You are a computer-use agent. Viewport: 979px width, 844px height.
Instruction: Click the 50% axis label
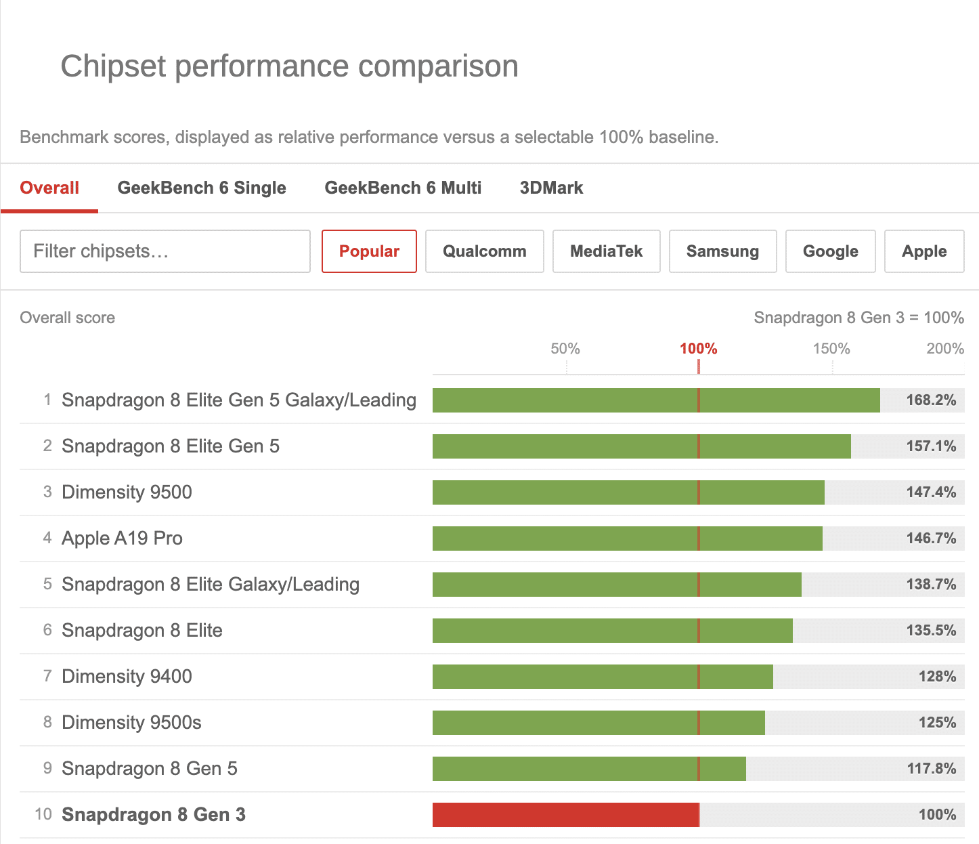pos(565,349)
